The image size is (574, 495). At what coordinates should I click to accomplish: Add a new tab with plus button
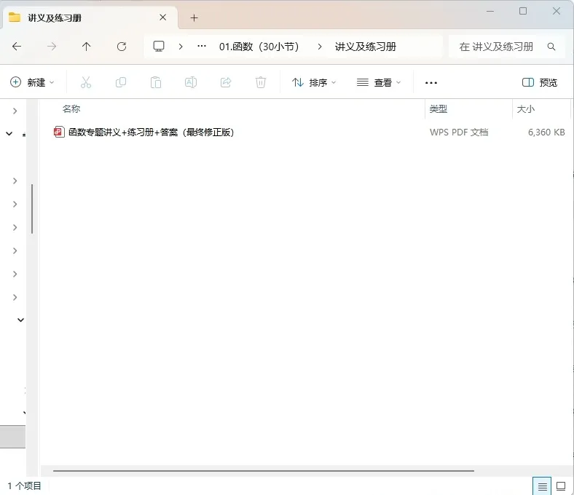(x=194, y=17)
